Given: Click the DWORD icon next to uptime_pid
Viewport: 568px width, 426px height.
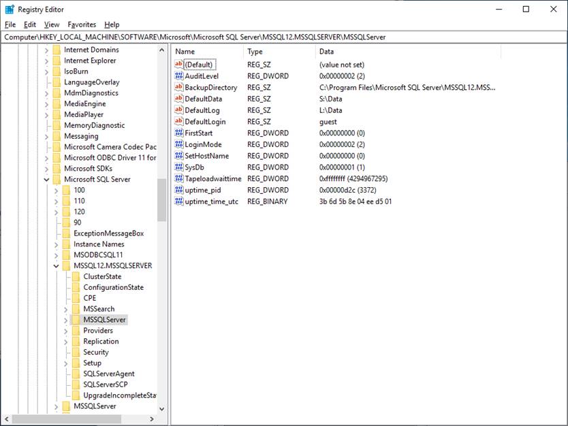Looking at the screenshot, I should pyautogui.click(x=178, y=190).
